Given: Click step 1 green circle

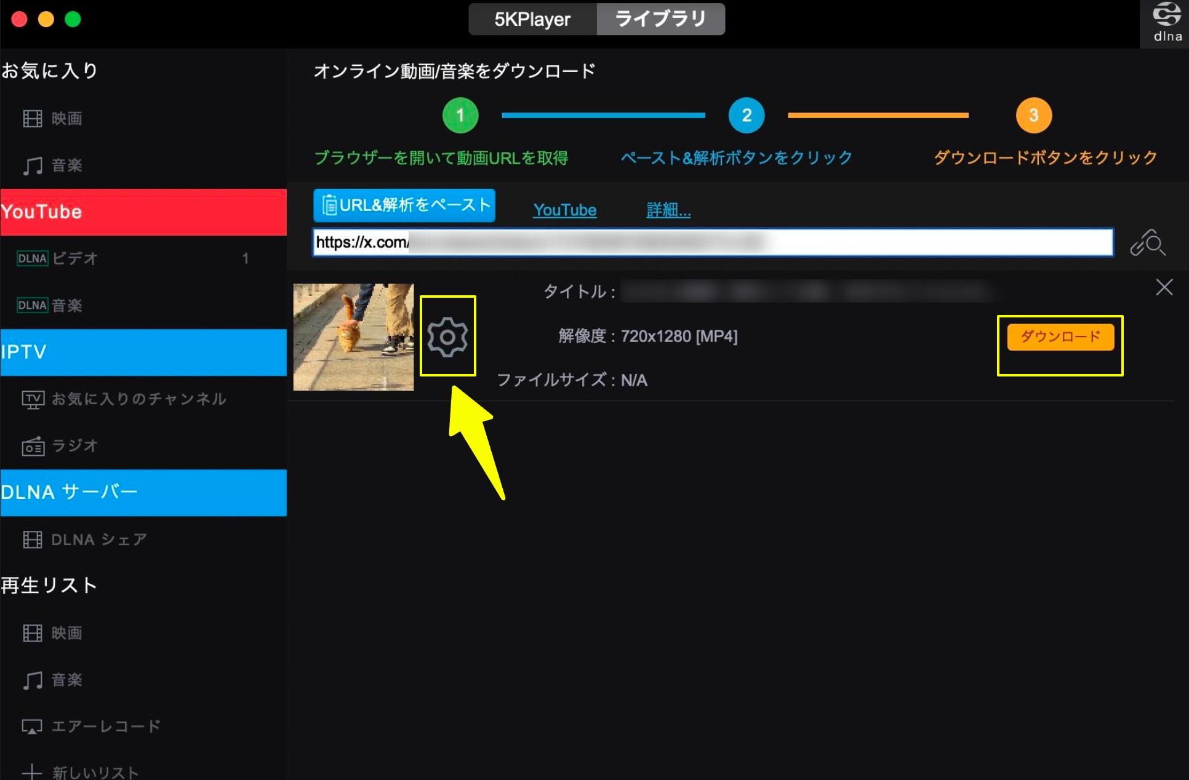Looking at the screenshot, I should pos(460,115).
